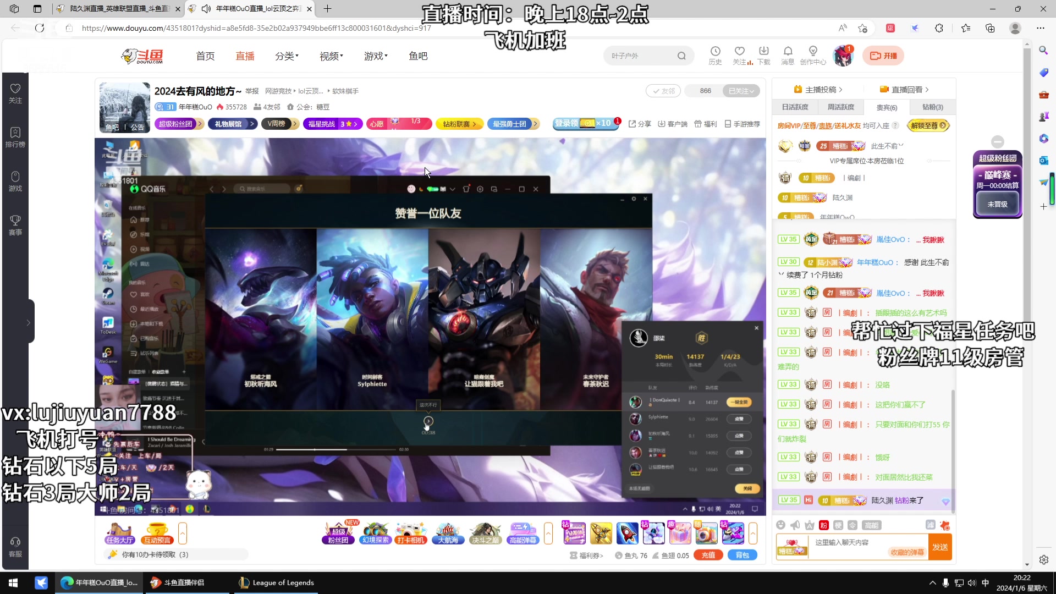Collapse the 超级粉丝团 floating widget minus button
Image resolution: width=1056 pixels, height=594 pixels.
click(998, 141)
